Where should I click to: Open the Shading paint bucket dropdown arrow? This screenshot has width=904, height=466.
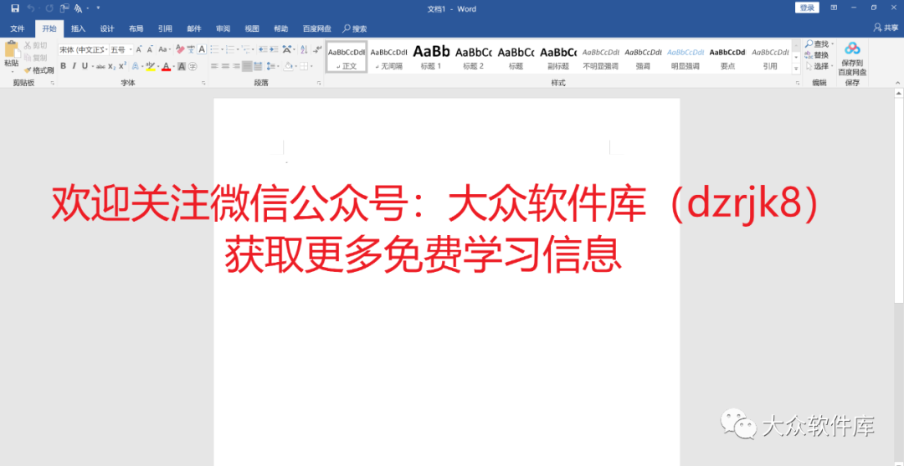pyautogui.click(x=295, y=66)
